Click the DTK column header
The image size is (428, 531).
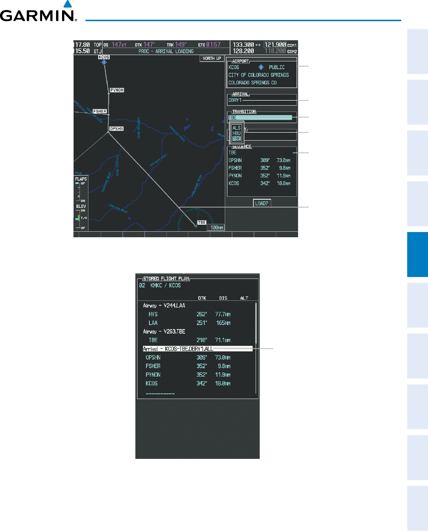[202, 298]
